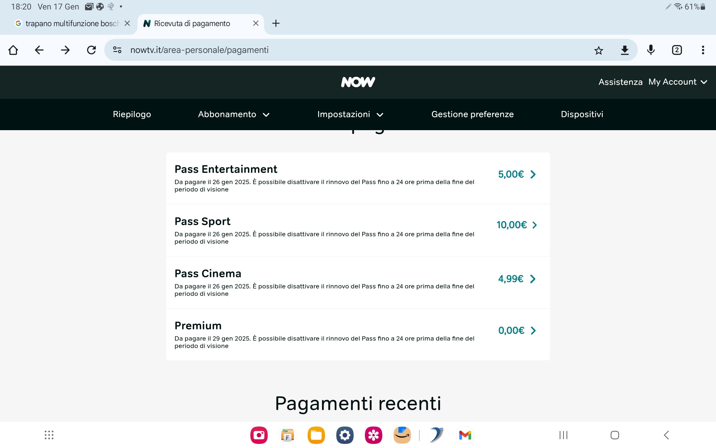
Task: Open the Settings gear app in dock
Action: [x=345, y=435]
